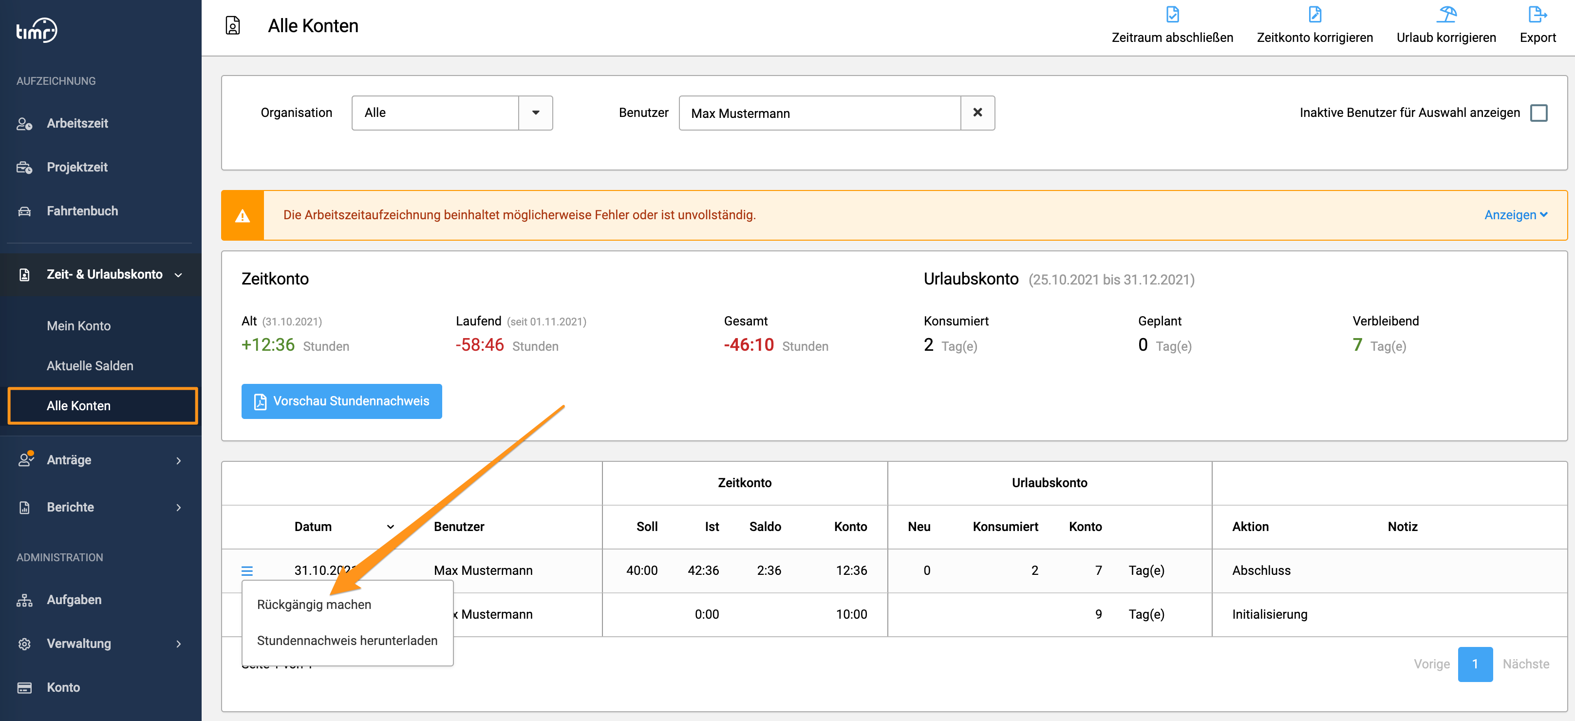Click the 42:36 Ist value
The height and width of the screenshot is (721, 1575).
(703, 570)
